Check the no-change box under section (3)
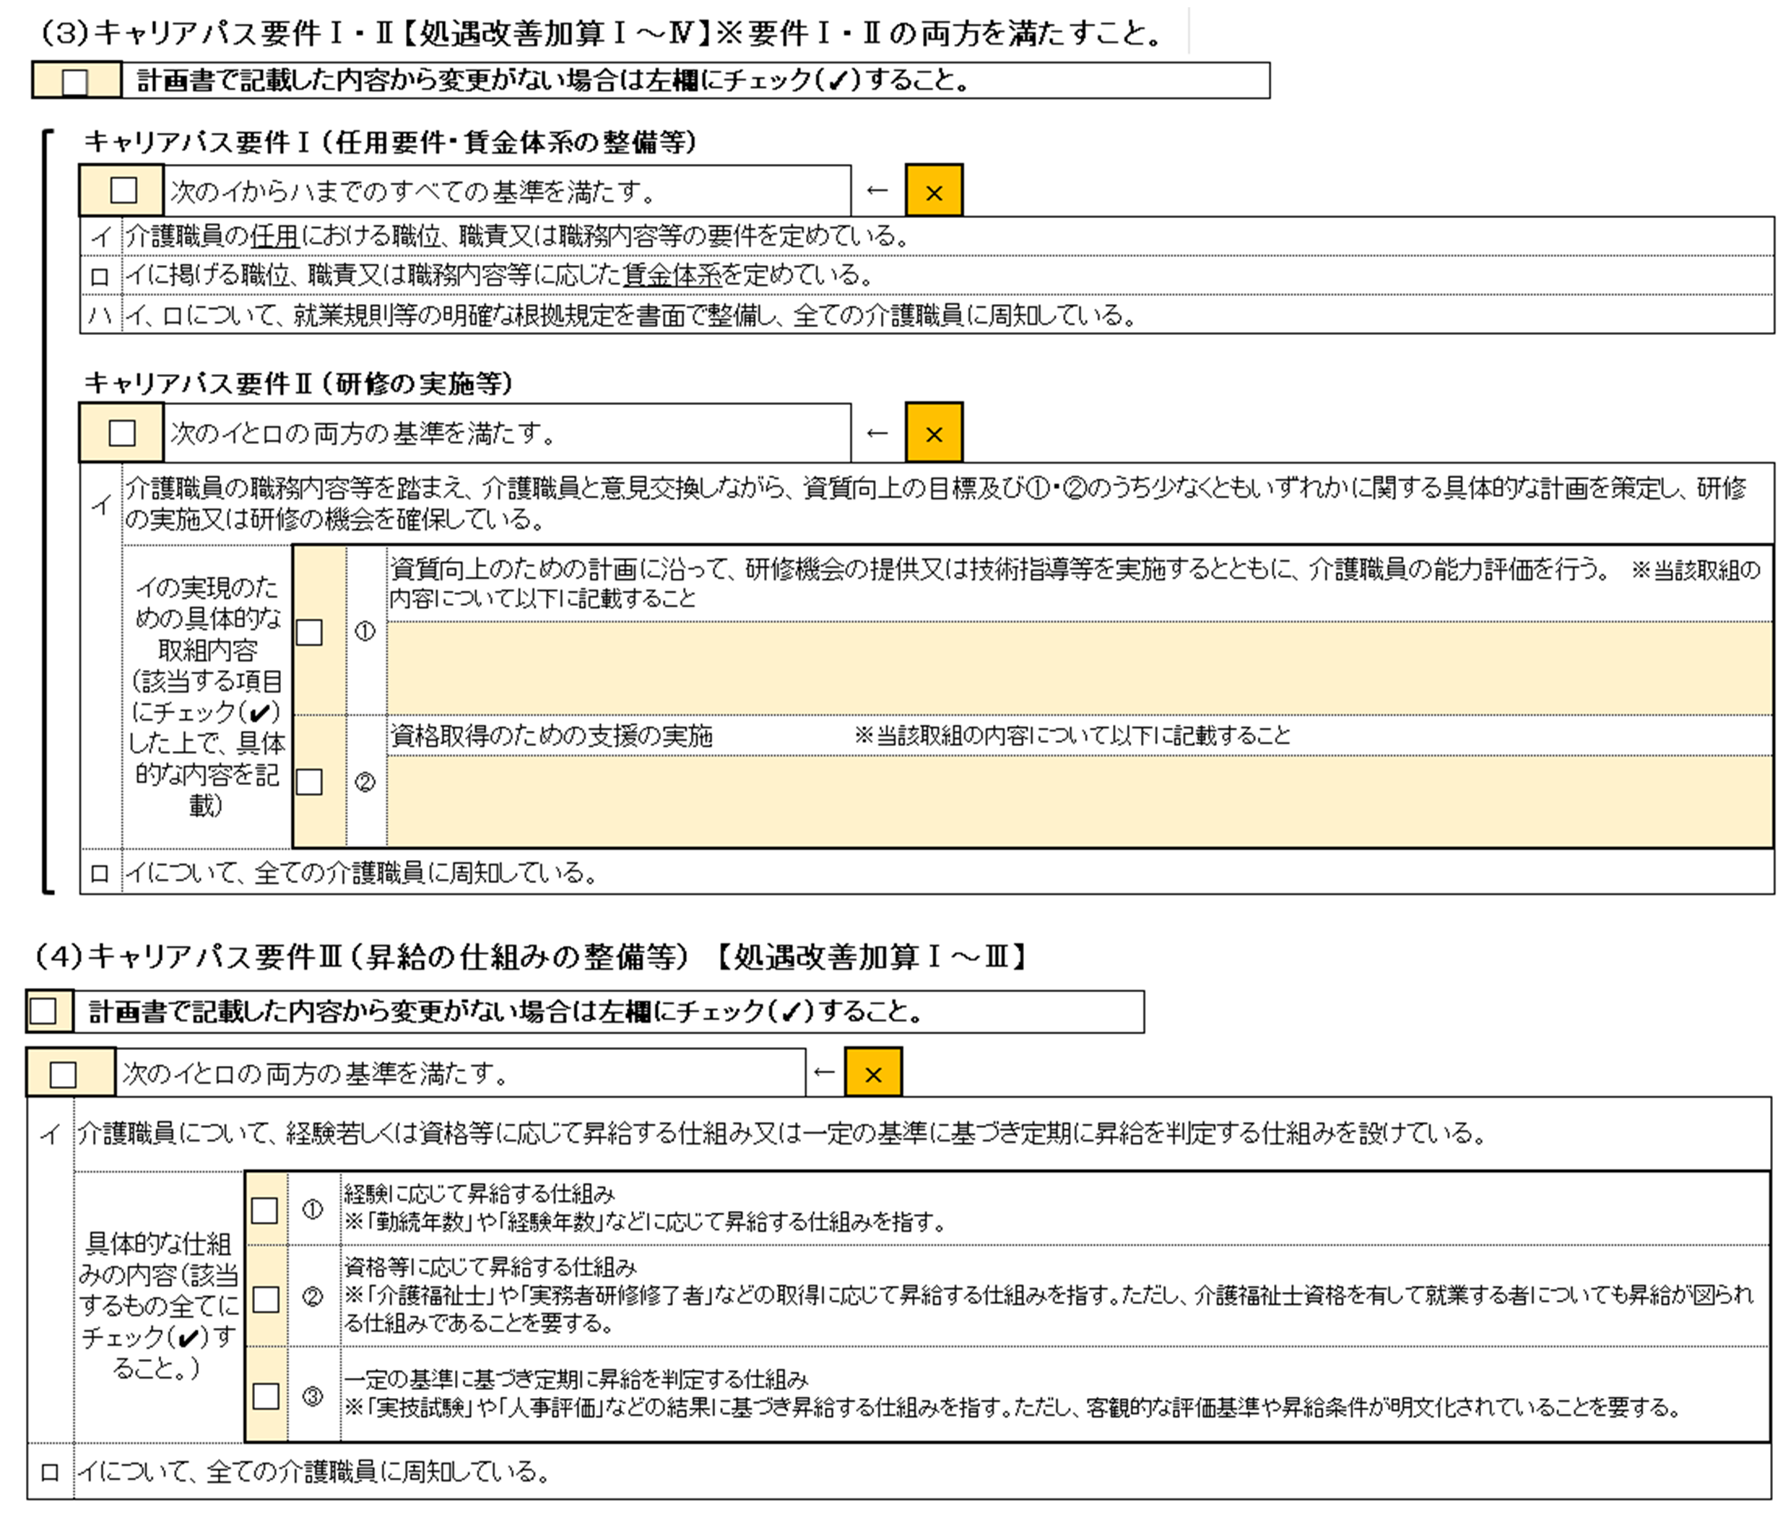Image resolution: width=1791 pixels, height=1515 pixels. [x=76, y=82]
